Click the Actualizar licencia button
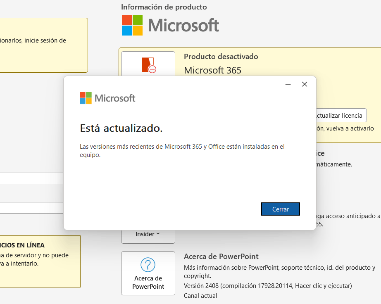 click(341, 115)
